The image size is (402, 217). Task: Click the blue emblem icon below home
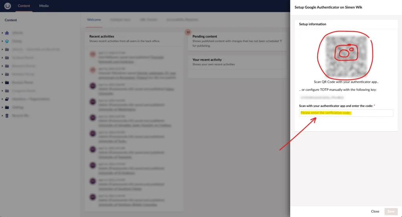pos(7,41)
